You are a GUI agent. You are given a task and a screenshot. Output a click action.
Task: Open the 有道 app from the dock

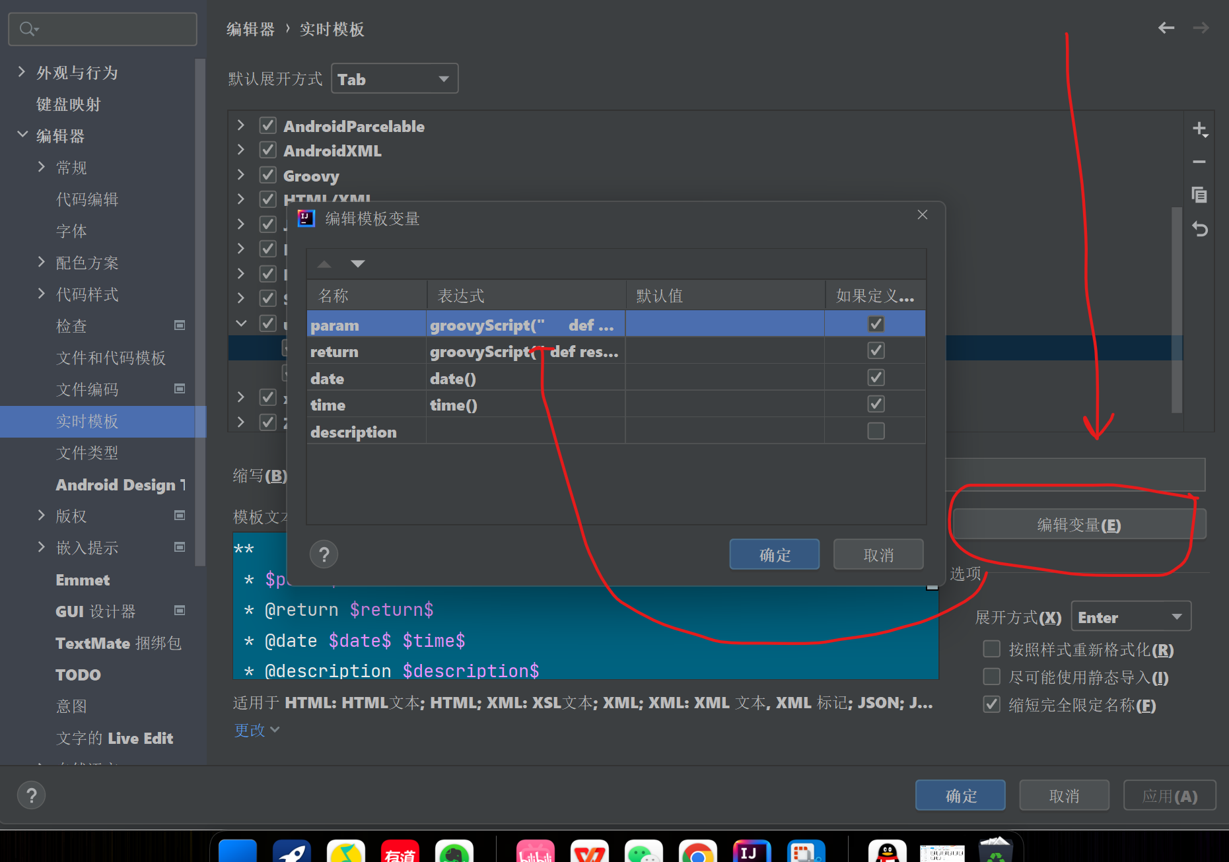pyautogui.click(x=400, y=851)
